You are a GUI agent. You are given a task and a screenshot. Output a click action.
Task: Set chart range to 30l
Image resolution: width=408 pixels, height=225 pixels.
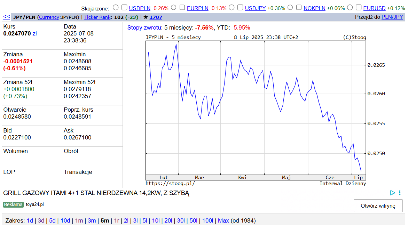point(181,220)
